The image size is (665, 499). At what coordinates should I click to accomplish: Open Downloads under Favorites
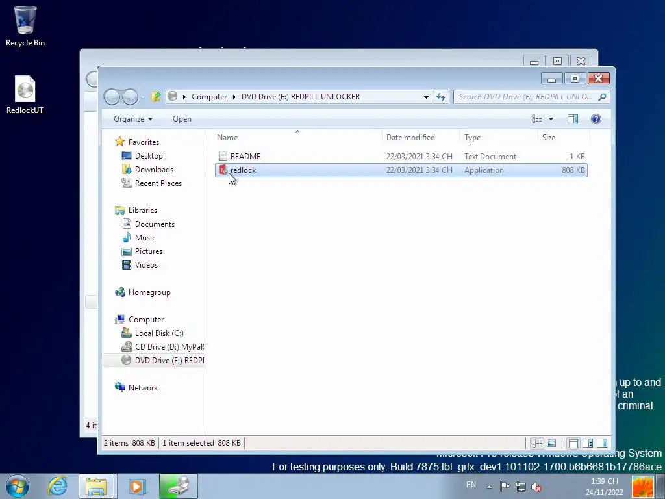(x=154, y=170)
